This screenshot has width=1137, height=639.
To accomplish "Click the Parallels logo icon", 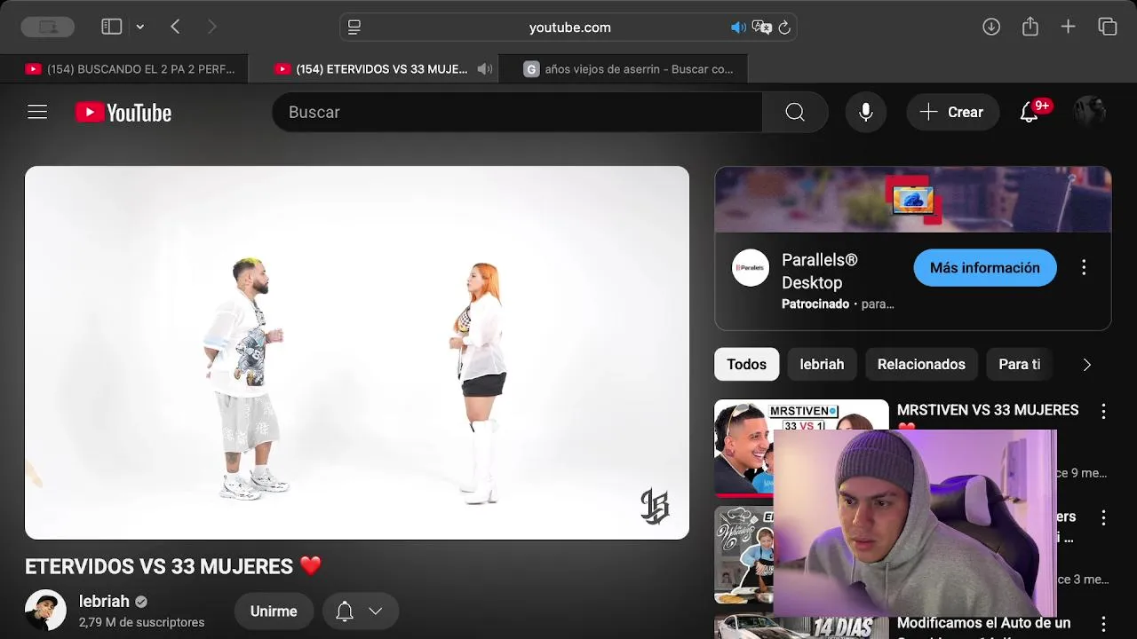I will 751,267.
